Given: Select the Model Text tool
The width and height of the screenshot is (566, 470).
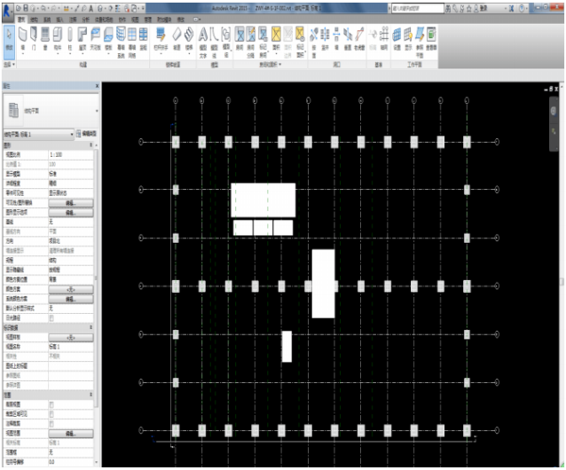Looking at the screenshot, I should 202,36.
